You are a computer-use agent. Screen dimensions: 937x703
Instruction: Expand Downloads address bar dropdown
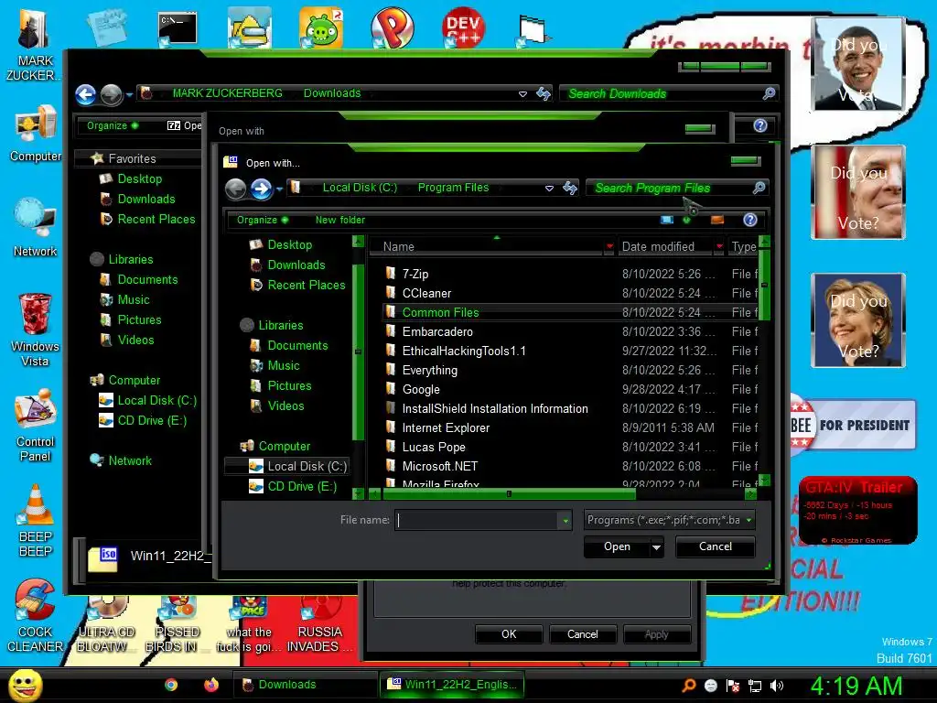coord(522,94)
